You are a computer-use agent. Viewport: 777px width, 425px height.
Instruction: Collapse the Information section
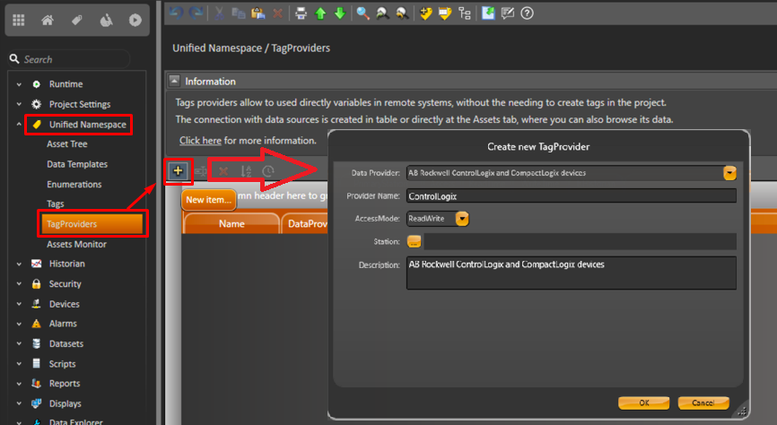tap(175, 82)
